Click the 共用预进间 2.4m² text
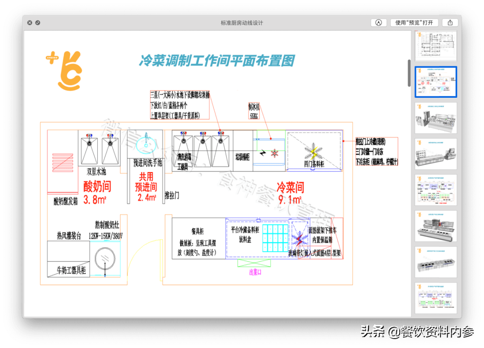 (x=146, y=186)
